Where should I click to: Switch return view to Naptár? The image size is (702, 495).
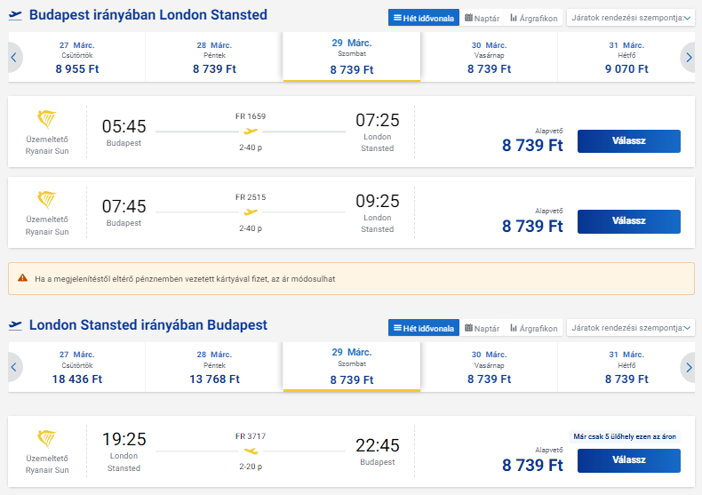pyautogui.click(x=481, y=328)
